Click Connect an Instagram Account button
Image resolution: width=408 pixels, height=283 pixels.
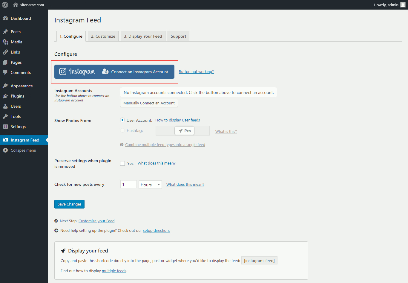click(114, 72)
